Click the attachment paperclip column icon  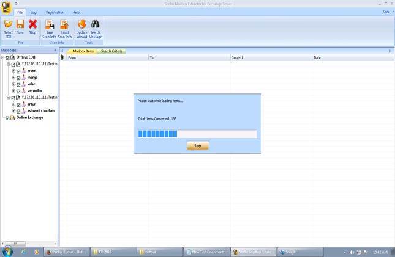pyautogui.click(x=62, y=57)
